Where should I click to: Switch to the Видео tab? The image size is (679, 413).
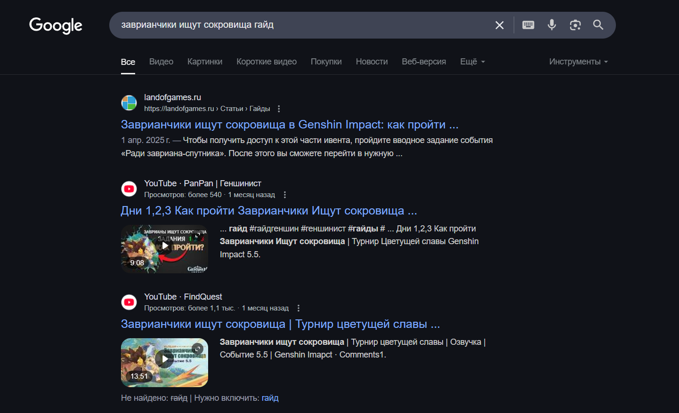pyautogui.click(x=161, y=62)
